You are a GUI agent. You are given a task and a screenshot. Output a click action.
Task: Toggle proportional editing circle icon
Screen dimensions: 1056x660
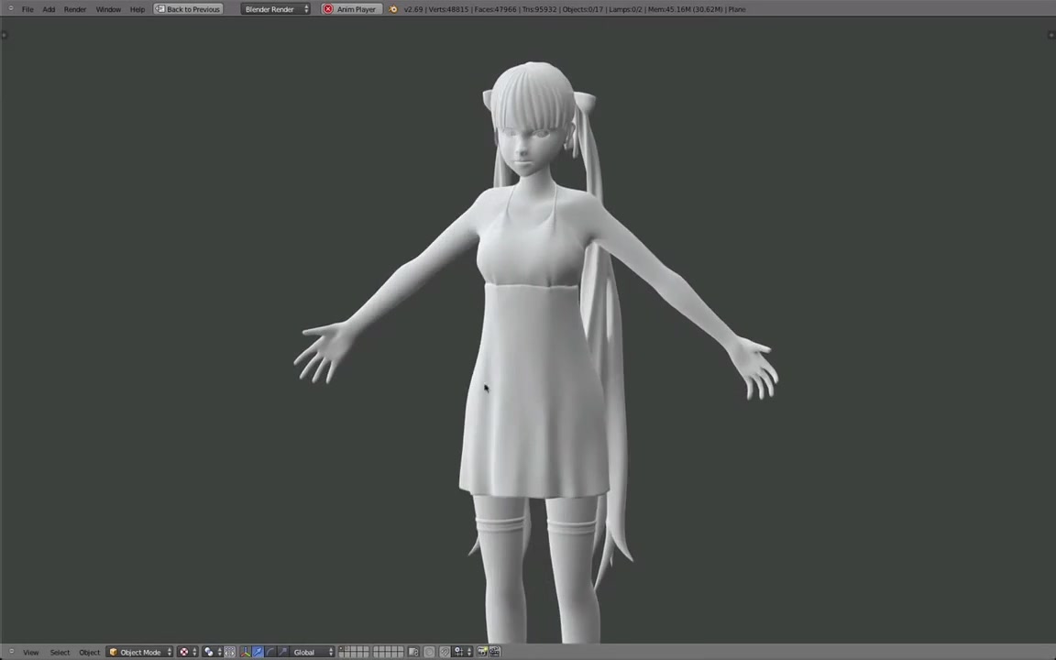tap(429, 652)
